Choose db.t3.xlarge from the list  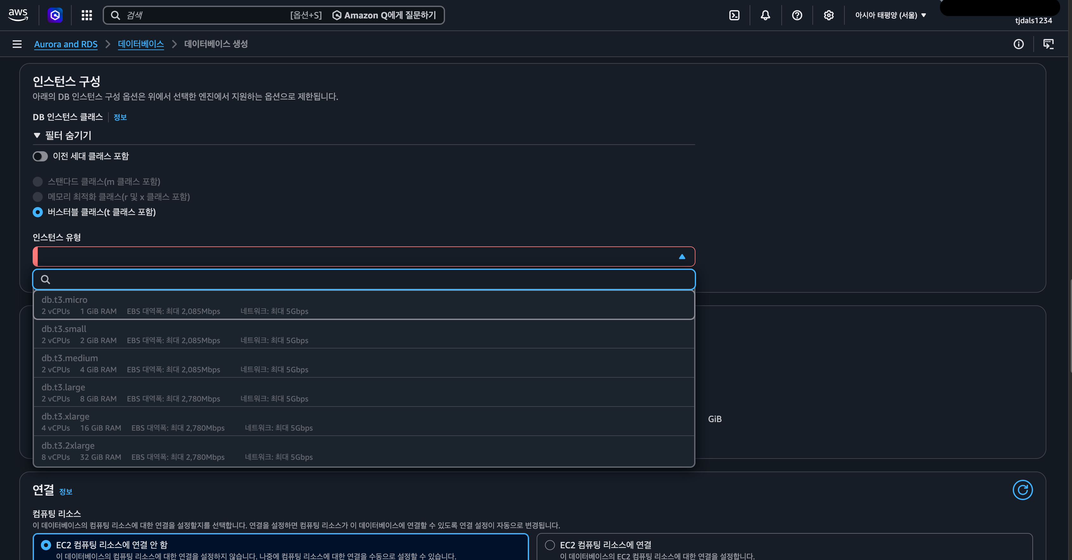tap(364, 421)
